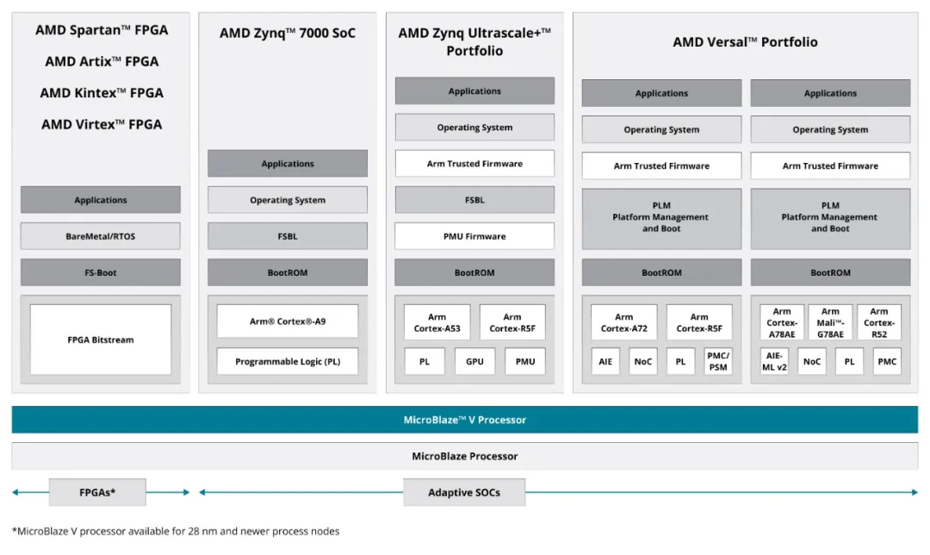Click the NoC block under Arm Cortex-A78AE
Image resolution: width=930 pixels, height=555 pixels.
click(811, 361)
